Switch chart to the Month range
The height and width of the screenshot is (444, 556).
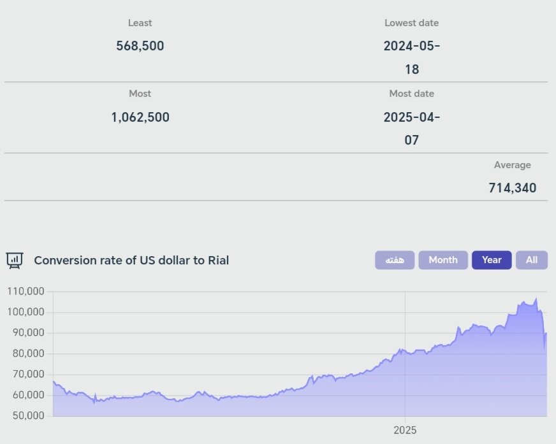coord(443,260)
